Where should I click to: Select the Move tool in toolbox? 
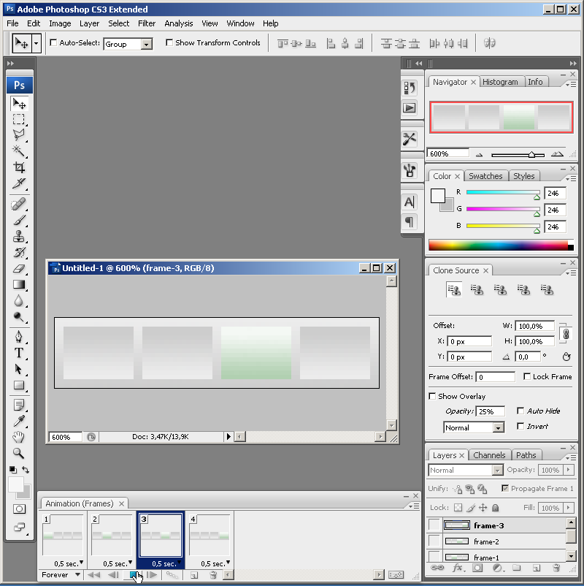tap(19, 104)
